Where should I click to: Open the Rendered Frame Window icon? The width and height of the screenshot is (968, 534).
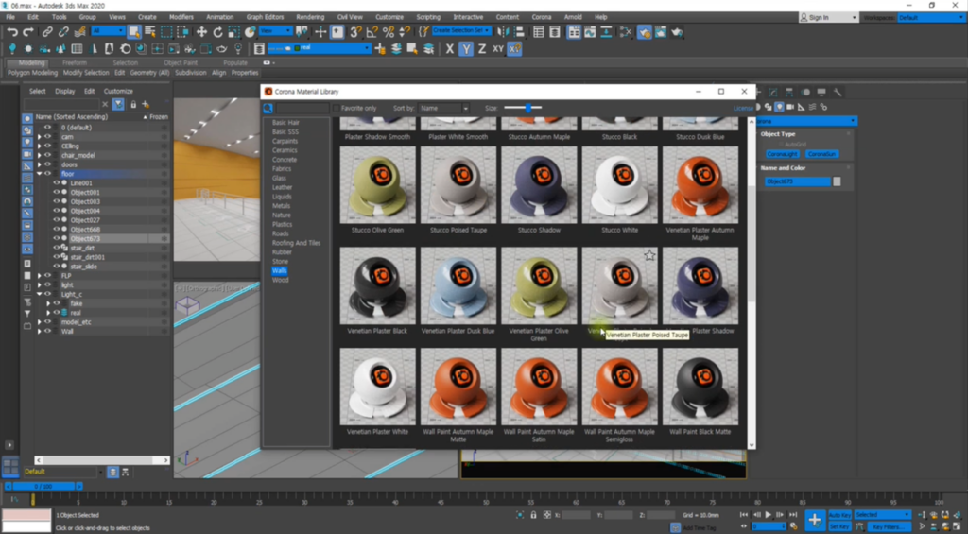tap(661, 32)
